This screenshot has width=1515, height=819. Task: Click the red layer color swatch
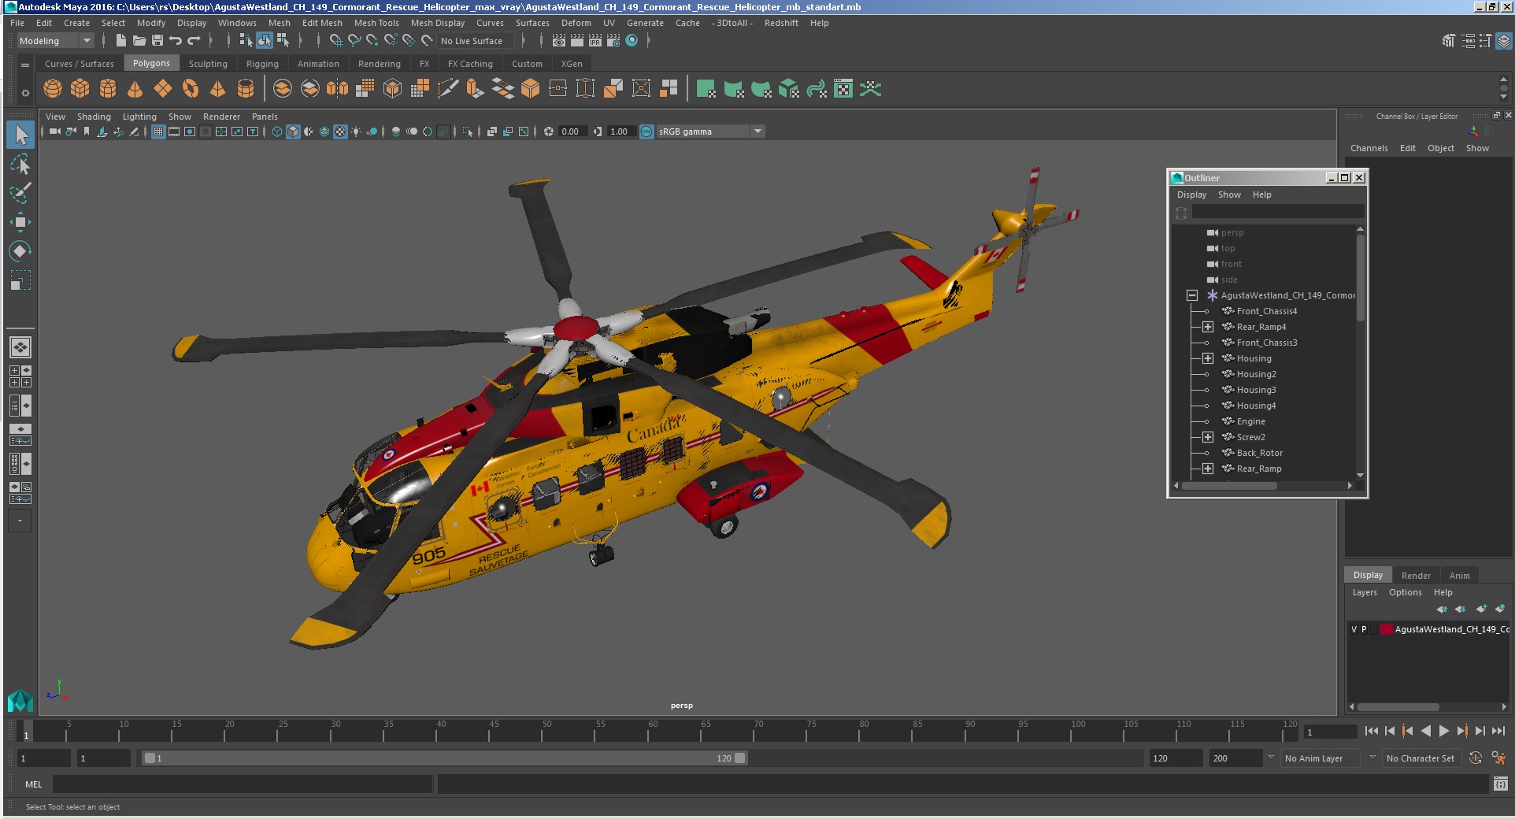[1387, 629]
